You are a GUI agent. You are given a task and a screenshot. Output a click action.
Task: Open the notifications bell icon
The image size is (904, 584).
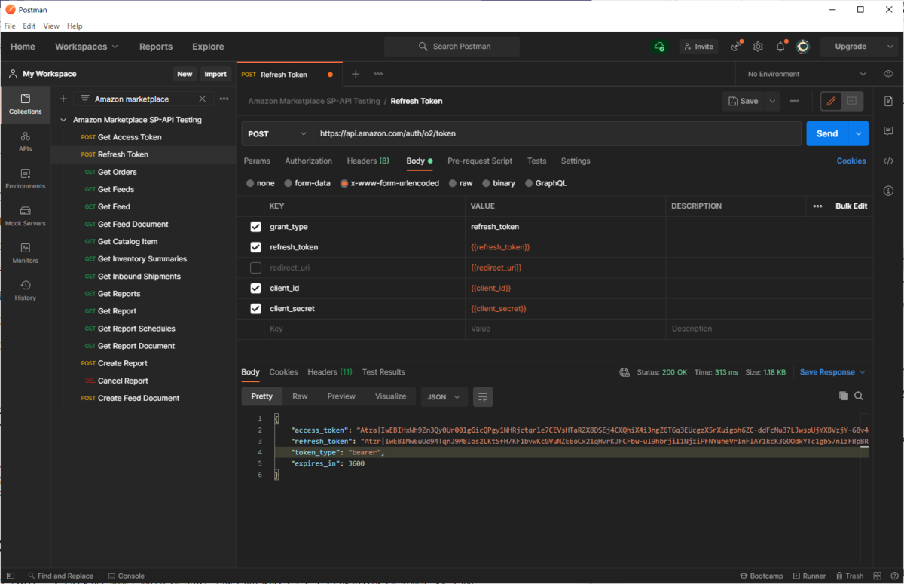point(780,47)
